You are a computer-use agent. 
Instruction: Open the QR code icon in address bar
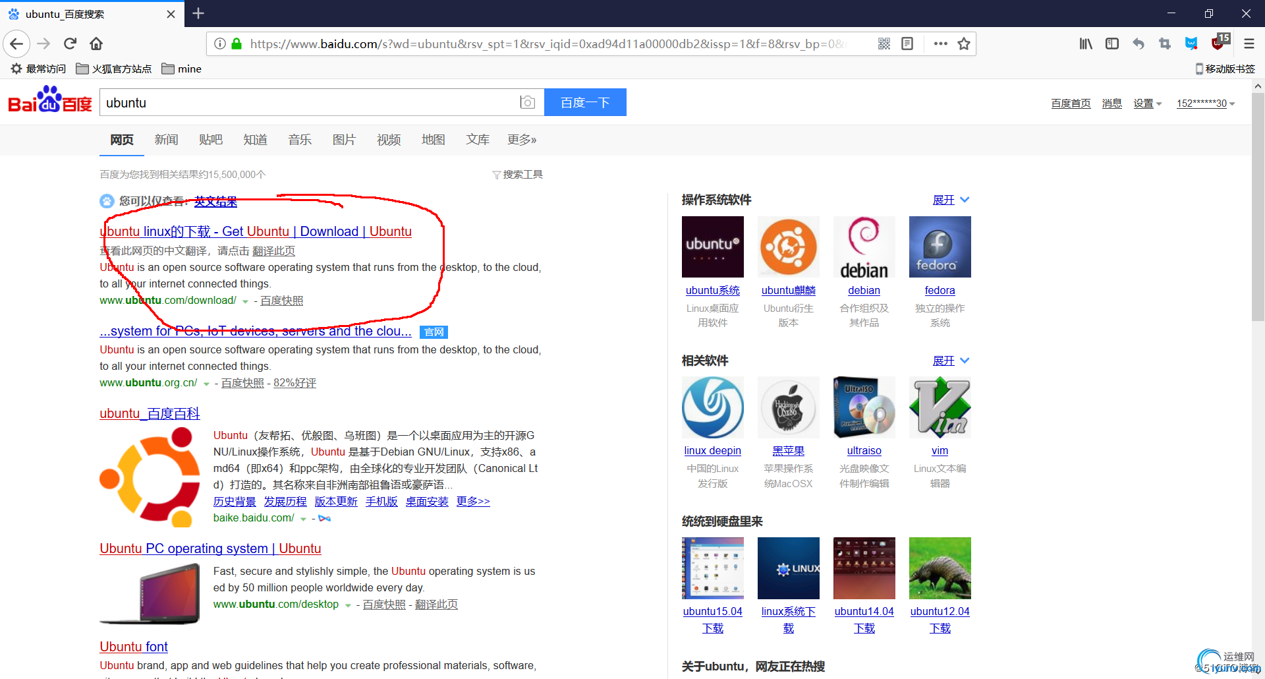[884, 44]
